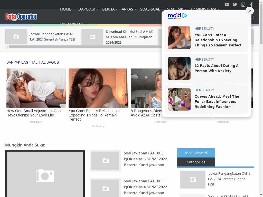The image size is (263, 197).
Task: Click the news ticker right arrow
Action: [x=252, y=47]
